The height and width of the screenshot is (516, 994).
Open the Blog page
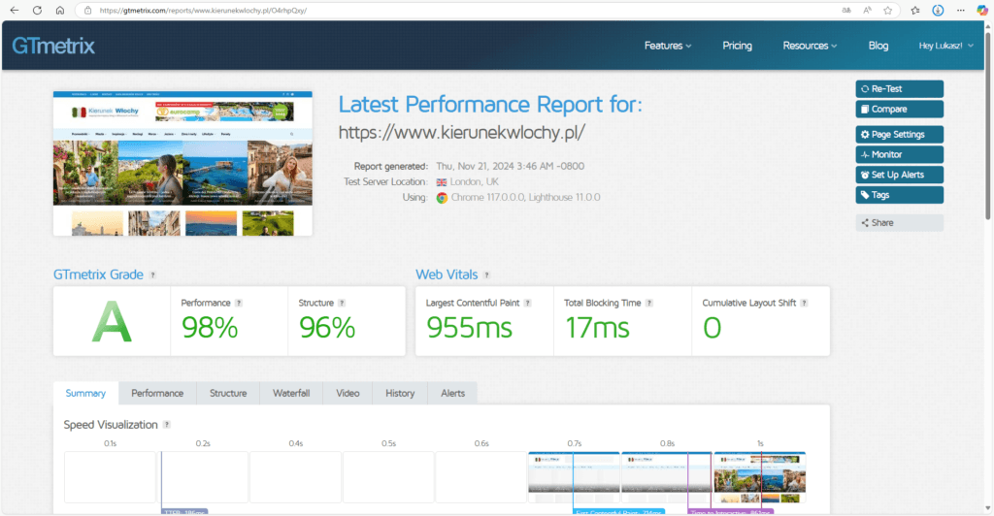click(878, 46)
